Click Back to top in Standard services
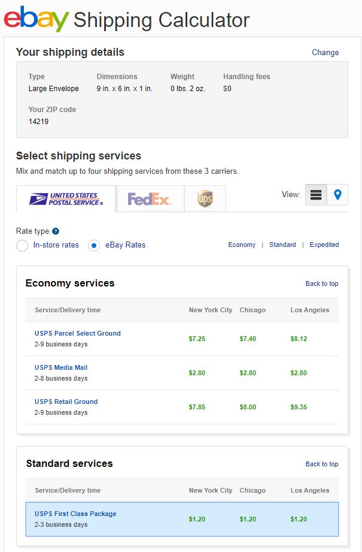Screen dimensions: 362x552 tap(322, 464)
